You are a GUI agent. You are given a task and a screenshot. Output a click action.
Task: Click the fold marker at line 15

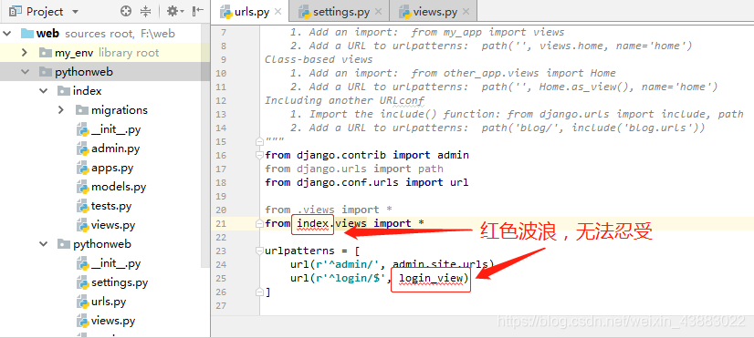tap(259, 141)
